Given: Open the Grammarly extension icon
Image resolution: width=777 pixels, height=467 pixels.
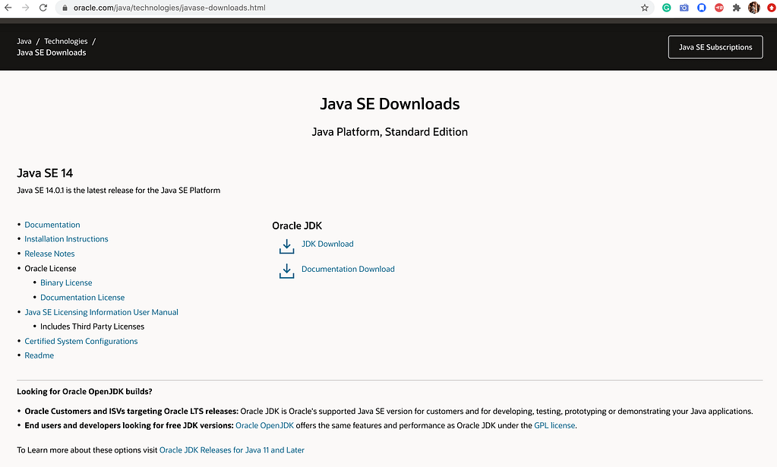Looking at the screenshot, I should tap(667, 8).
